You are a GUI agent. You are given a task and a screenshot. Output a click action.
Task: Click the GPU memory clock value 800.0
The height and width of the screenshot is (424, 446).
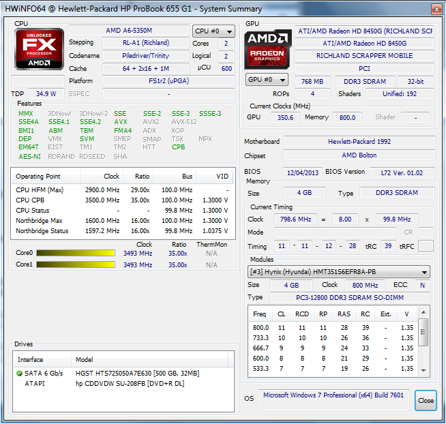(x=347, y=117)
